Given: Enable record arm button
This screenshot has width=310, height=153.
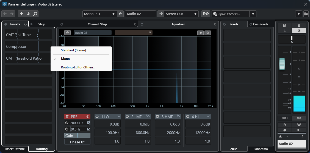Looking at the screenshot, I should (x=285, y=130).
